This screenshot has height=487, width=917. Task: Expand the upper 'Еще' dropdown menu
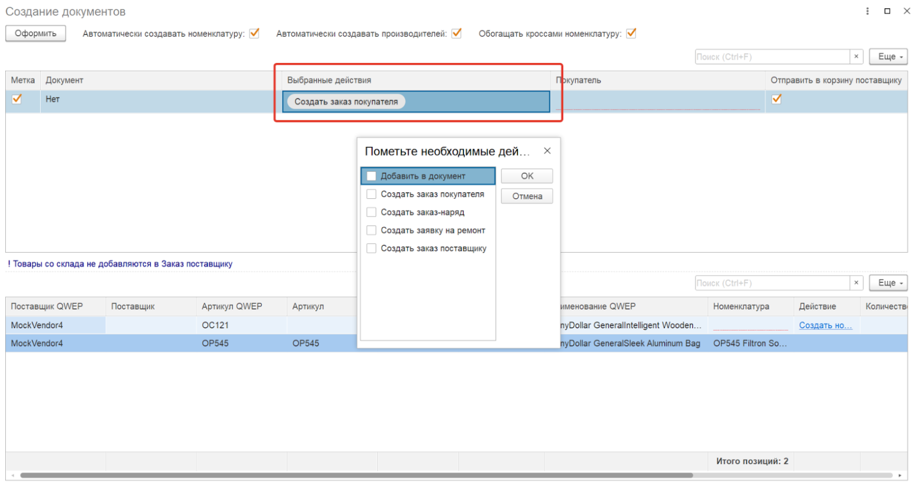pos(888,57)
